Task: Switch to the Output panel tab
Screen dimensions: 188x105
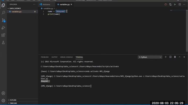Action: (x=54, y=57)
